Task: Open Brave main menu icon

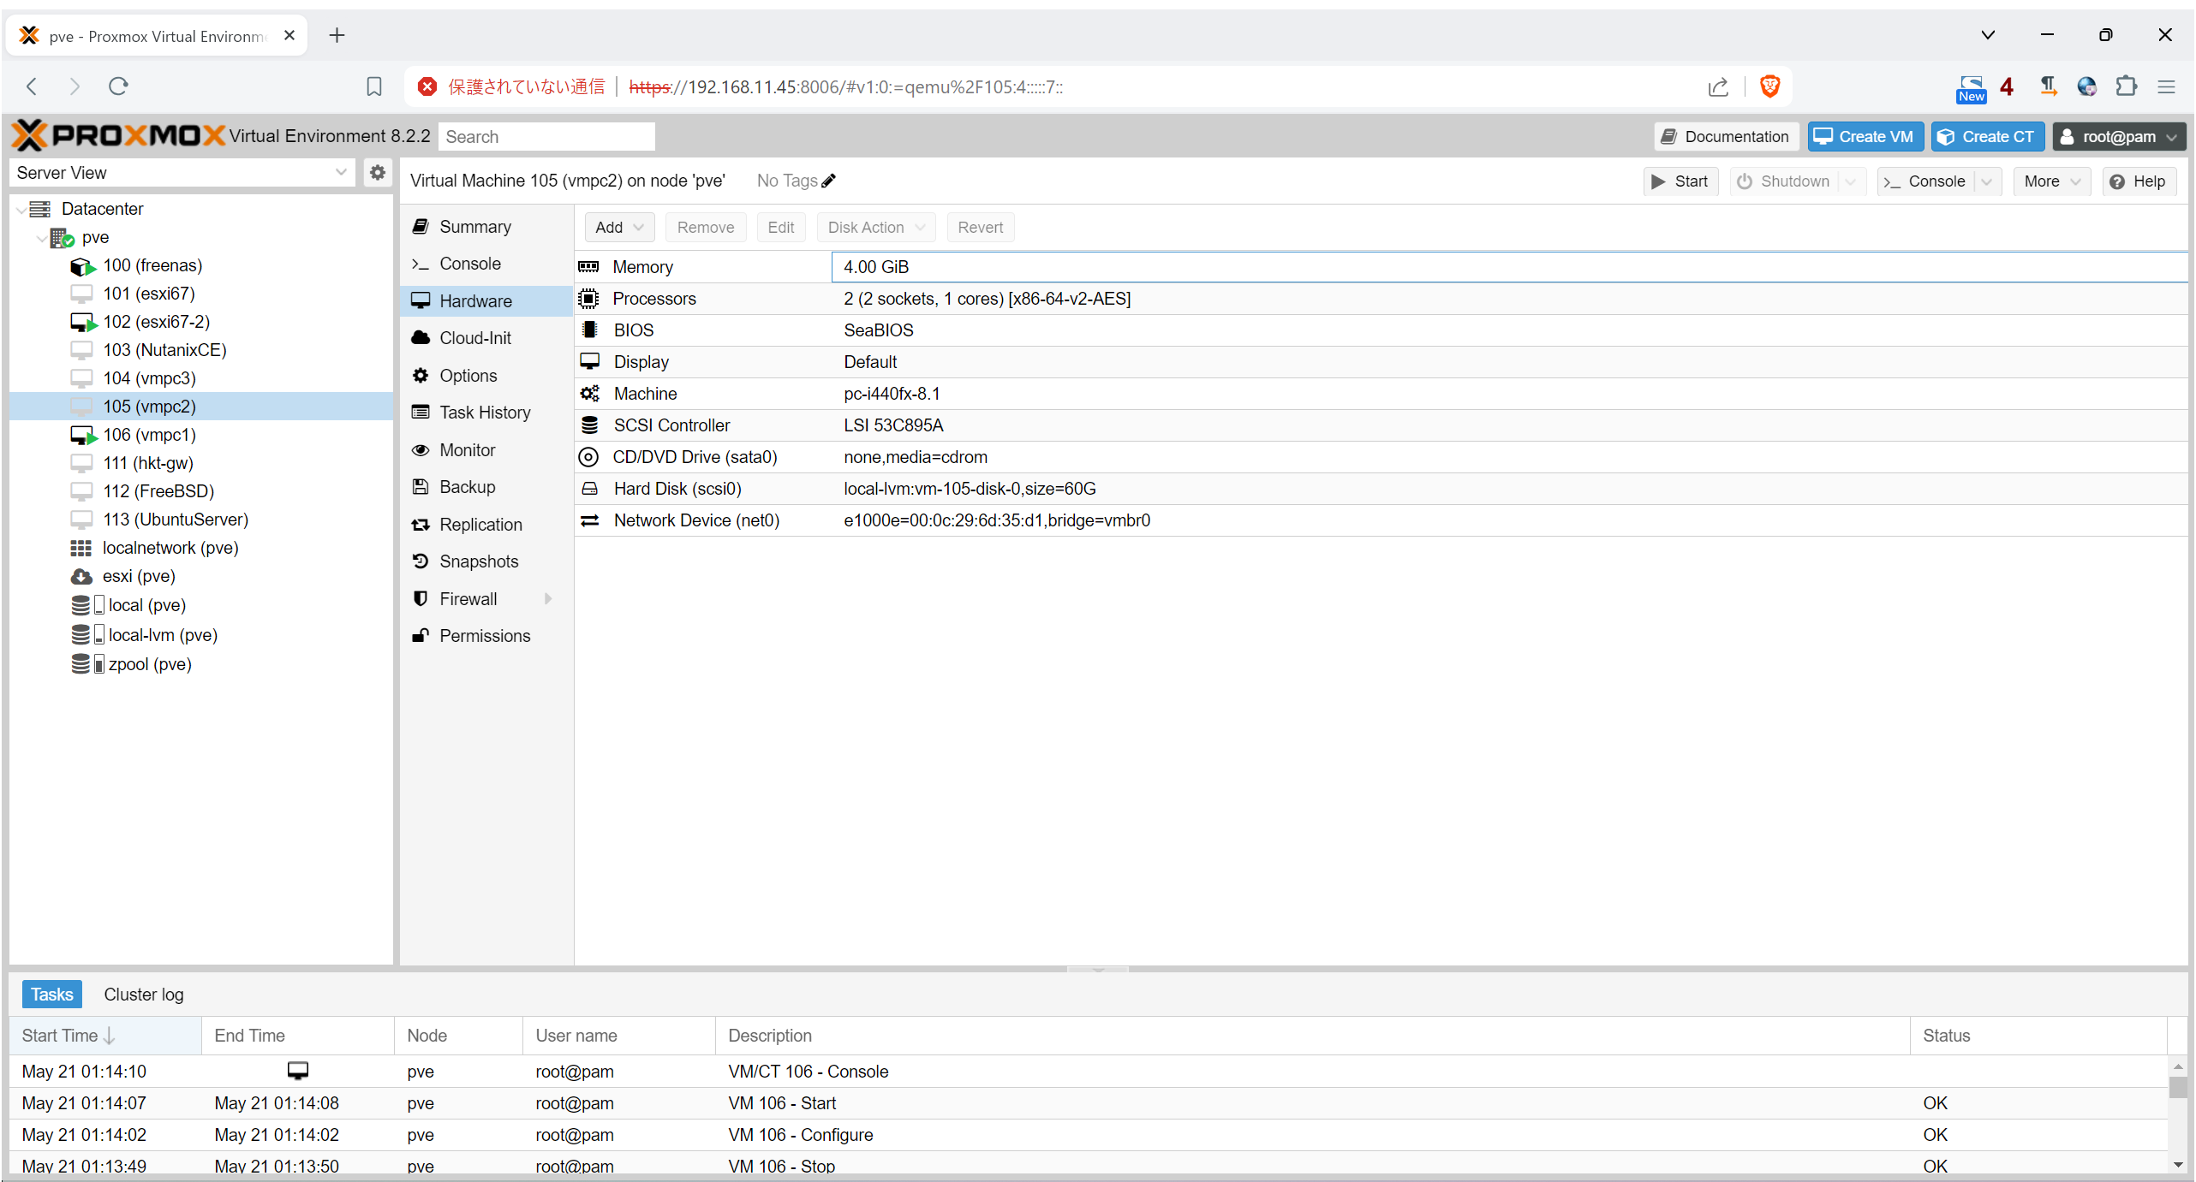Action: tap(2166, 86)
